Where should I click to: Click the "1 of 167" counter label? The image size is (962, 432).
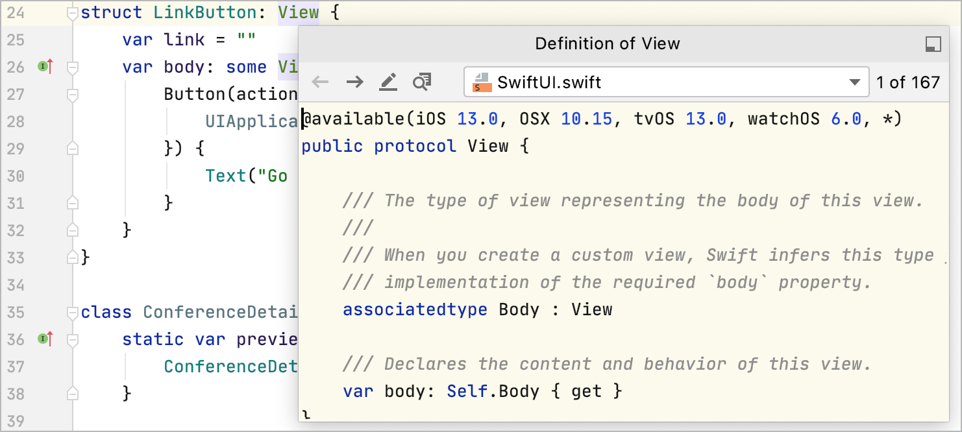907,82
